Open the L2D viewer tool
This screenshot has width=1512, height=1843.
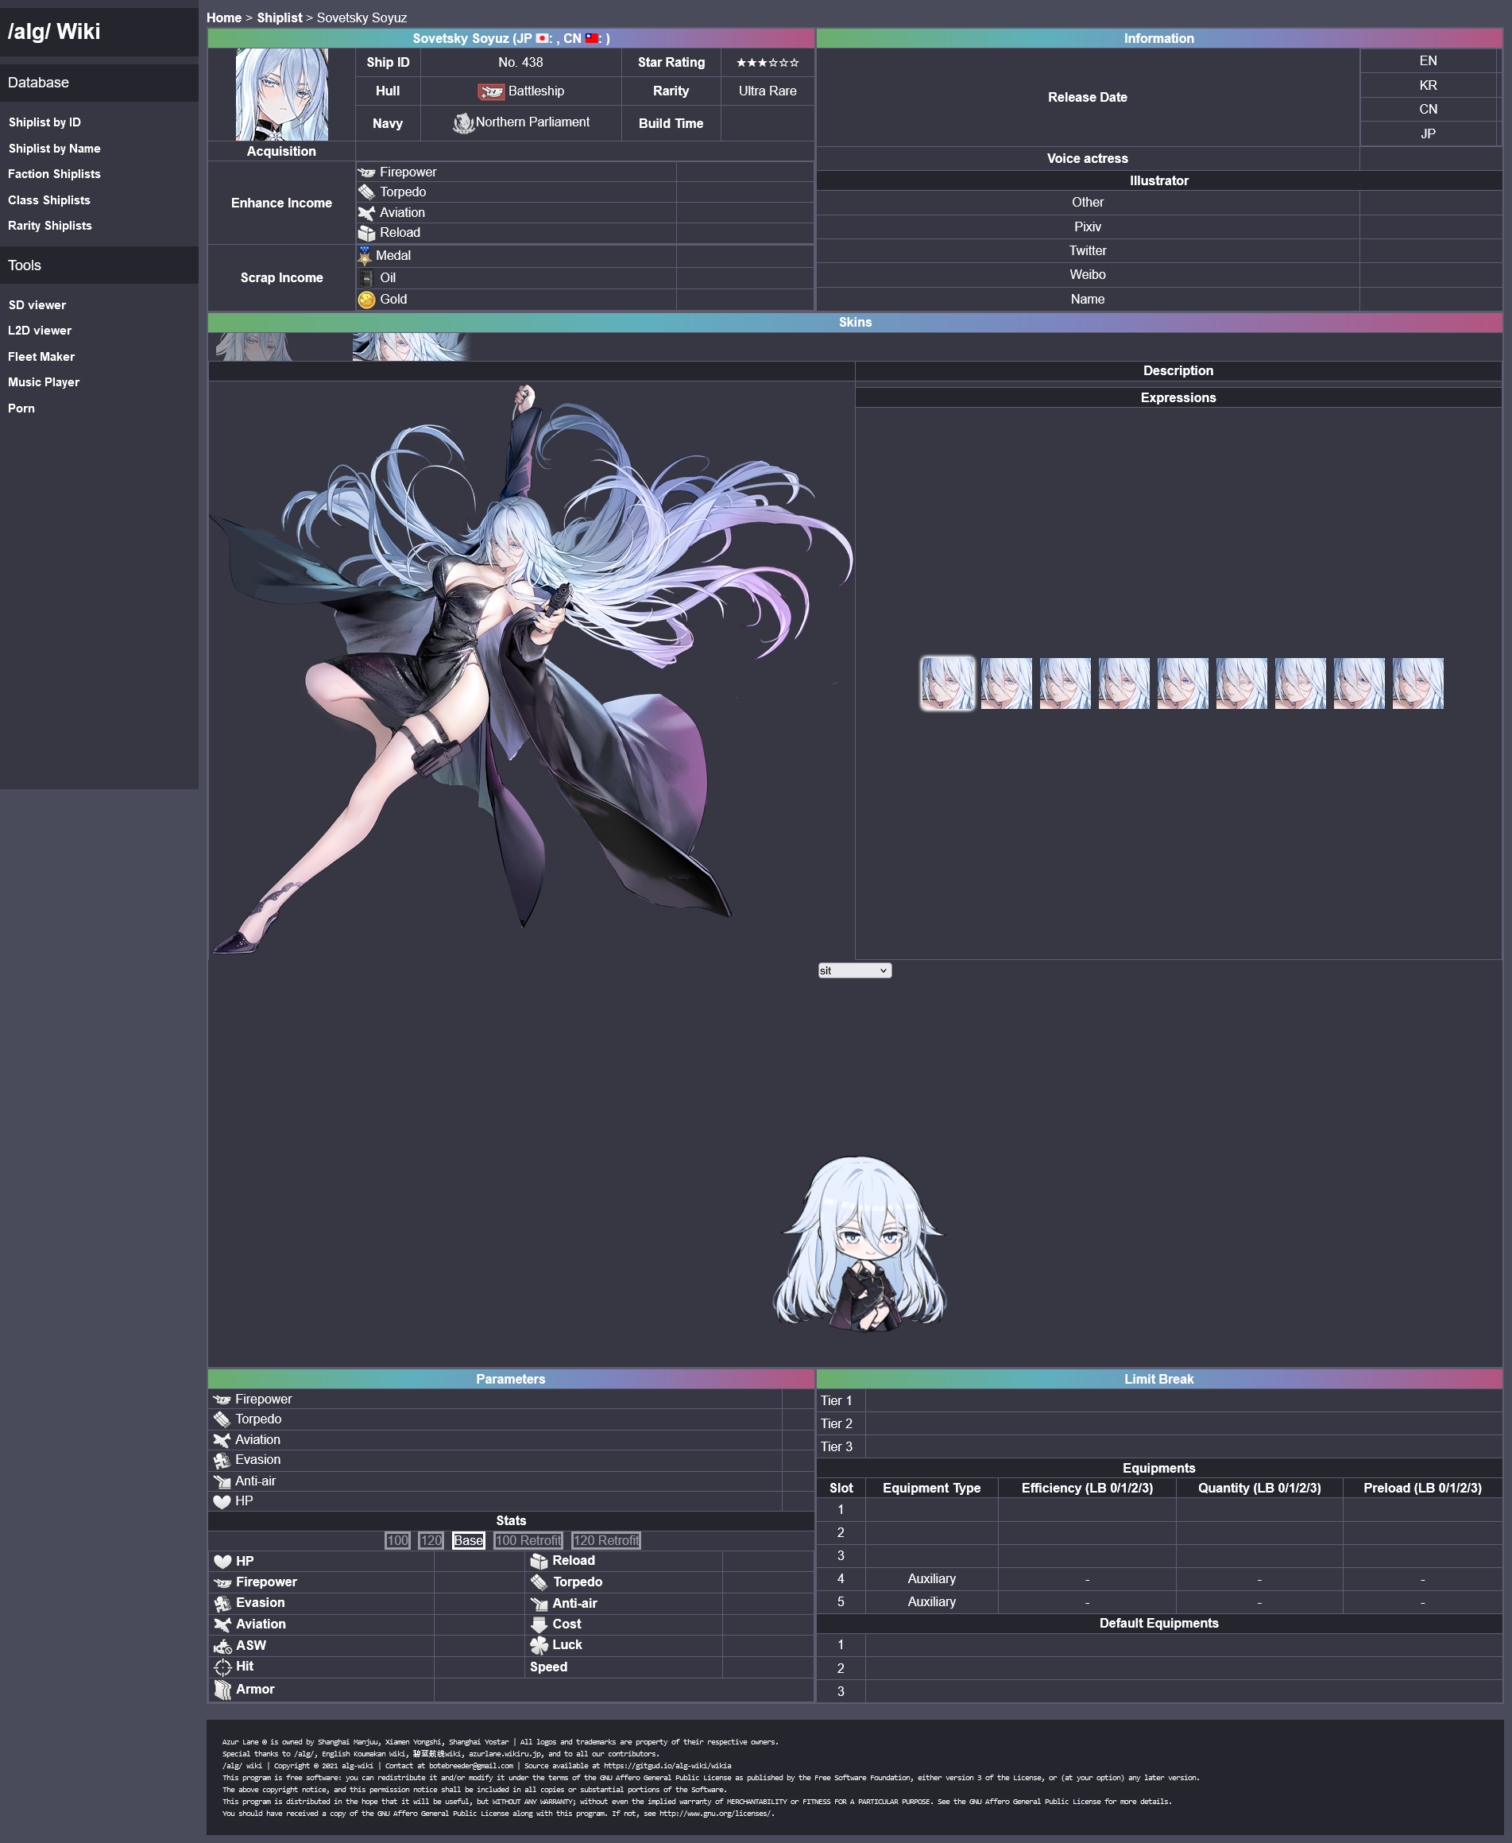(40, 331)
